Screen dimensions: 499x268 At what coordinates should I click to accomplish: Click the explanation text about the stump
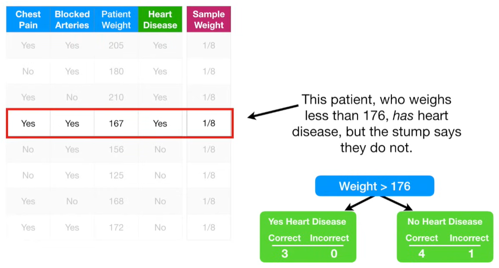376,124
